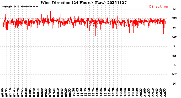
Task: Click the '08:45' time label
Action: [x=62, y=93]
